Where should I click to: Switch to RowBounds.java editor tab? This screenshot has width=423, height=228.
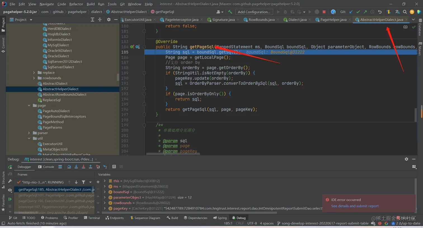click(262, 20)
